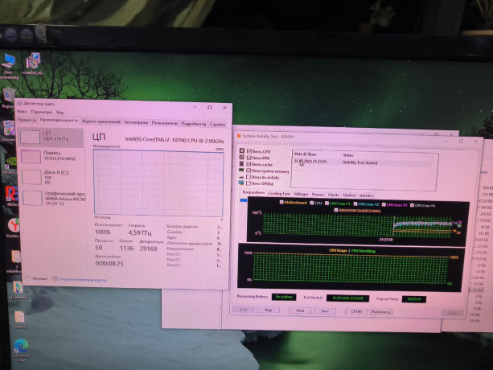Launch NVIDIA desktop shortcut
493x370 pixels.
[x=11, y=162]
